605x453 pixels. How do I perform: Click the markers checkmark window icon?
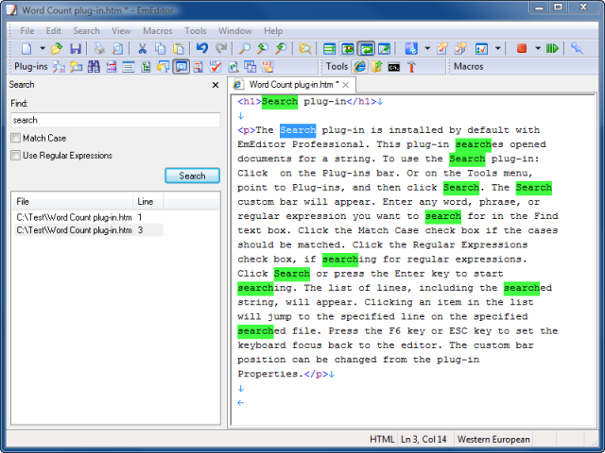point(481,48)
